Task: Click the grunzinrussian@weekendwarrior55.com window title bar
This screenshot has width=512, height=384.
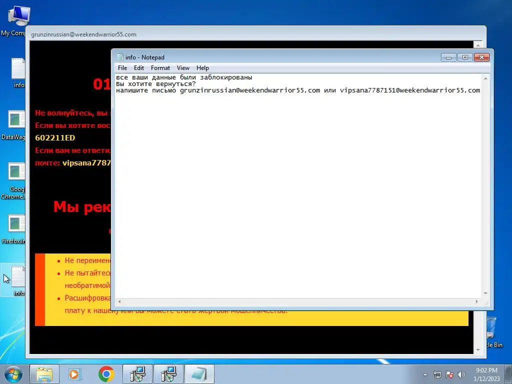Action: [x=256, y=34]
